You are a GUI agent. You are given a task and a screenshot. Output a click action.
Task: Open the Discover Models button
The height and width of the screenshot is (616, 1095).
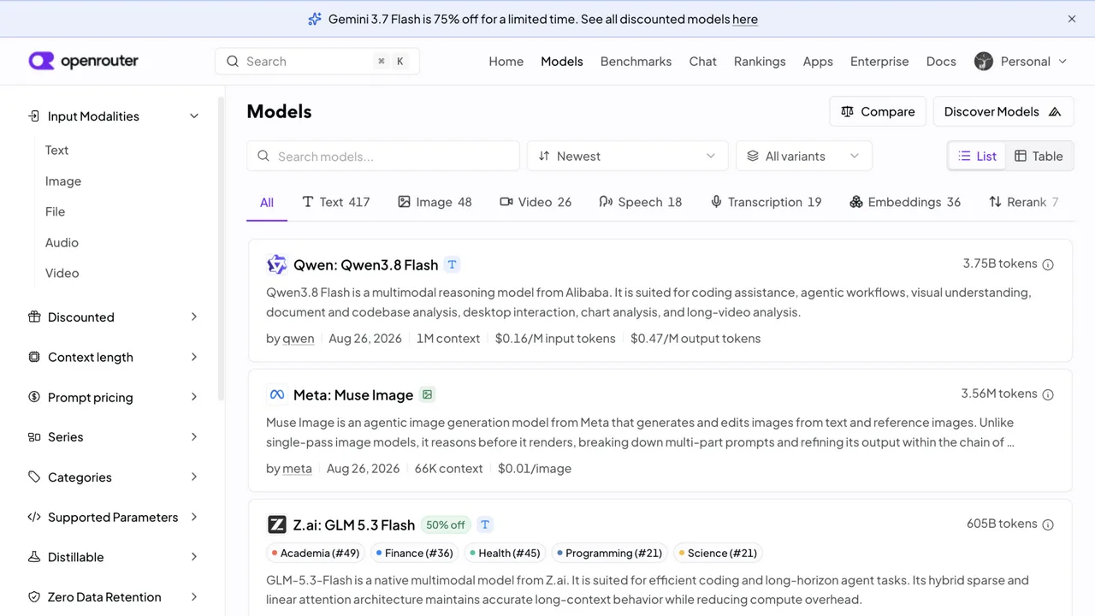pos(1003,112)
